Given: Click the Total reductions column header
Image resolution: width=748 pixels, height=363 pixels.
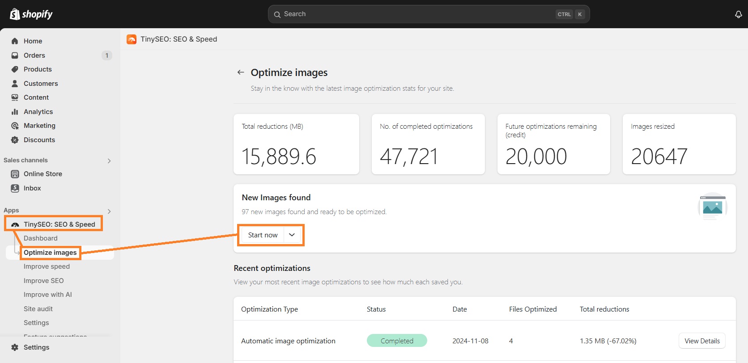Looking at the screenshot, I should pos(604,309).
